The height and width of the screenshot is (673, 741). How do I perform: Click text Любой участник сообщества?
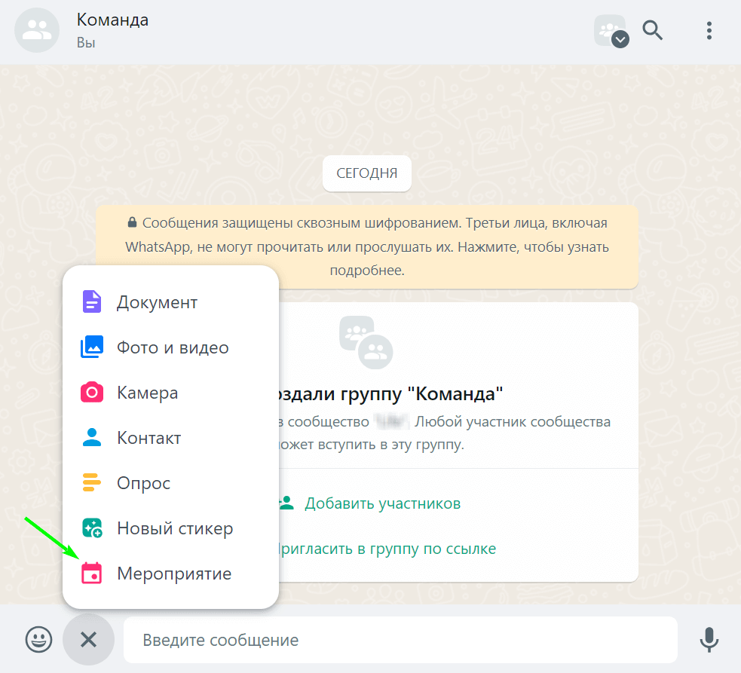pos(513,421)
